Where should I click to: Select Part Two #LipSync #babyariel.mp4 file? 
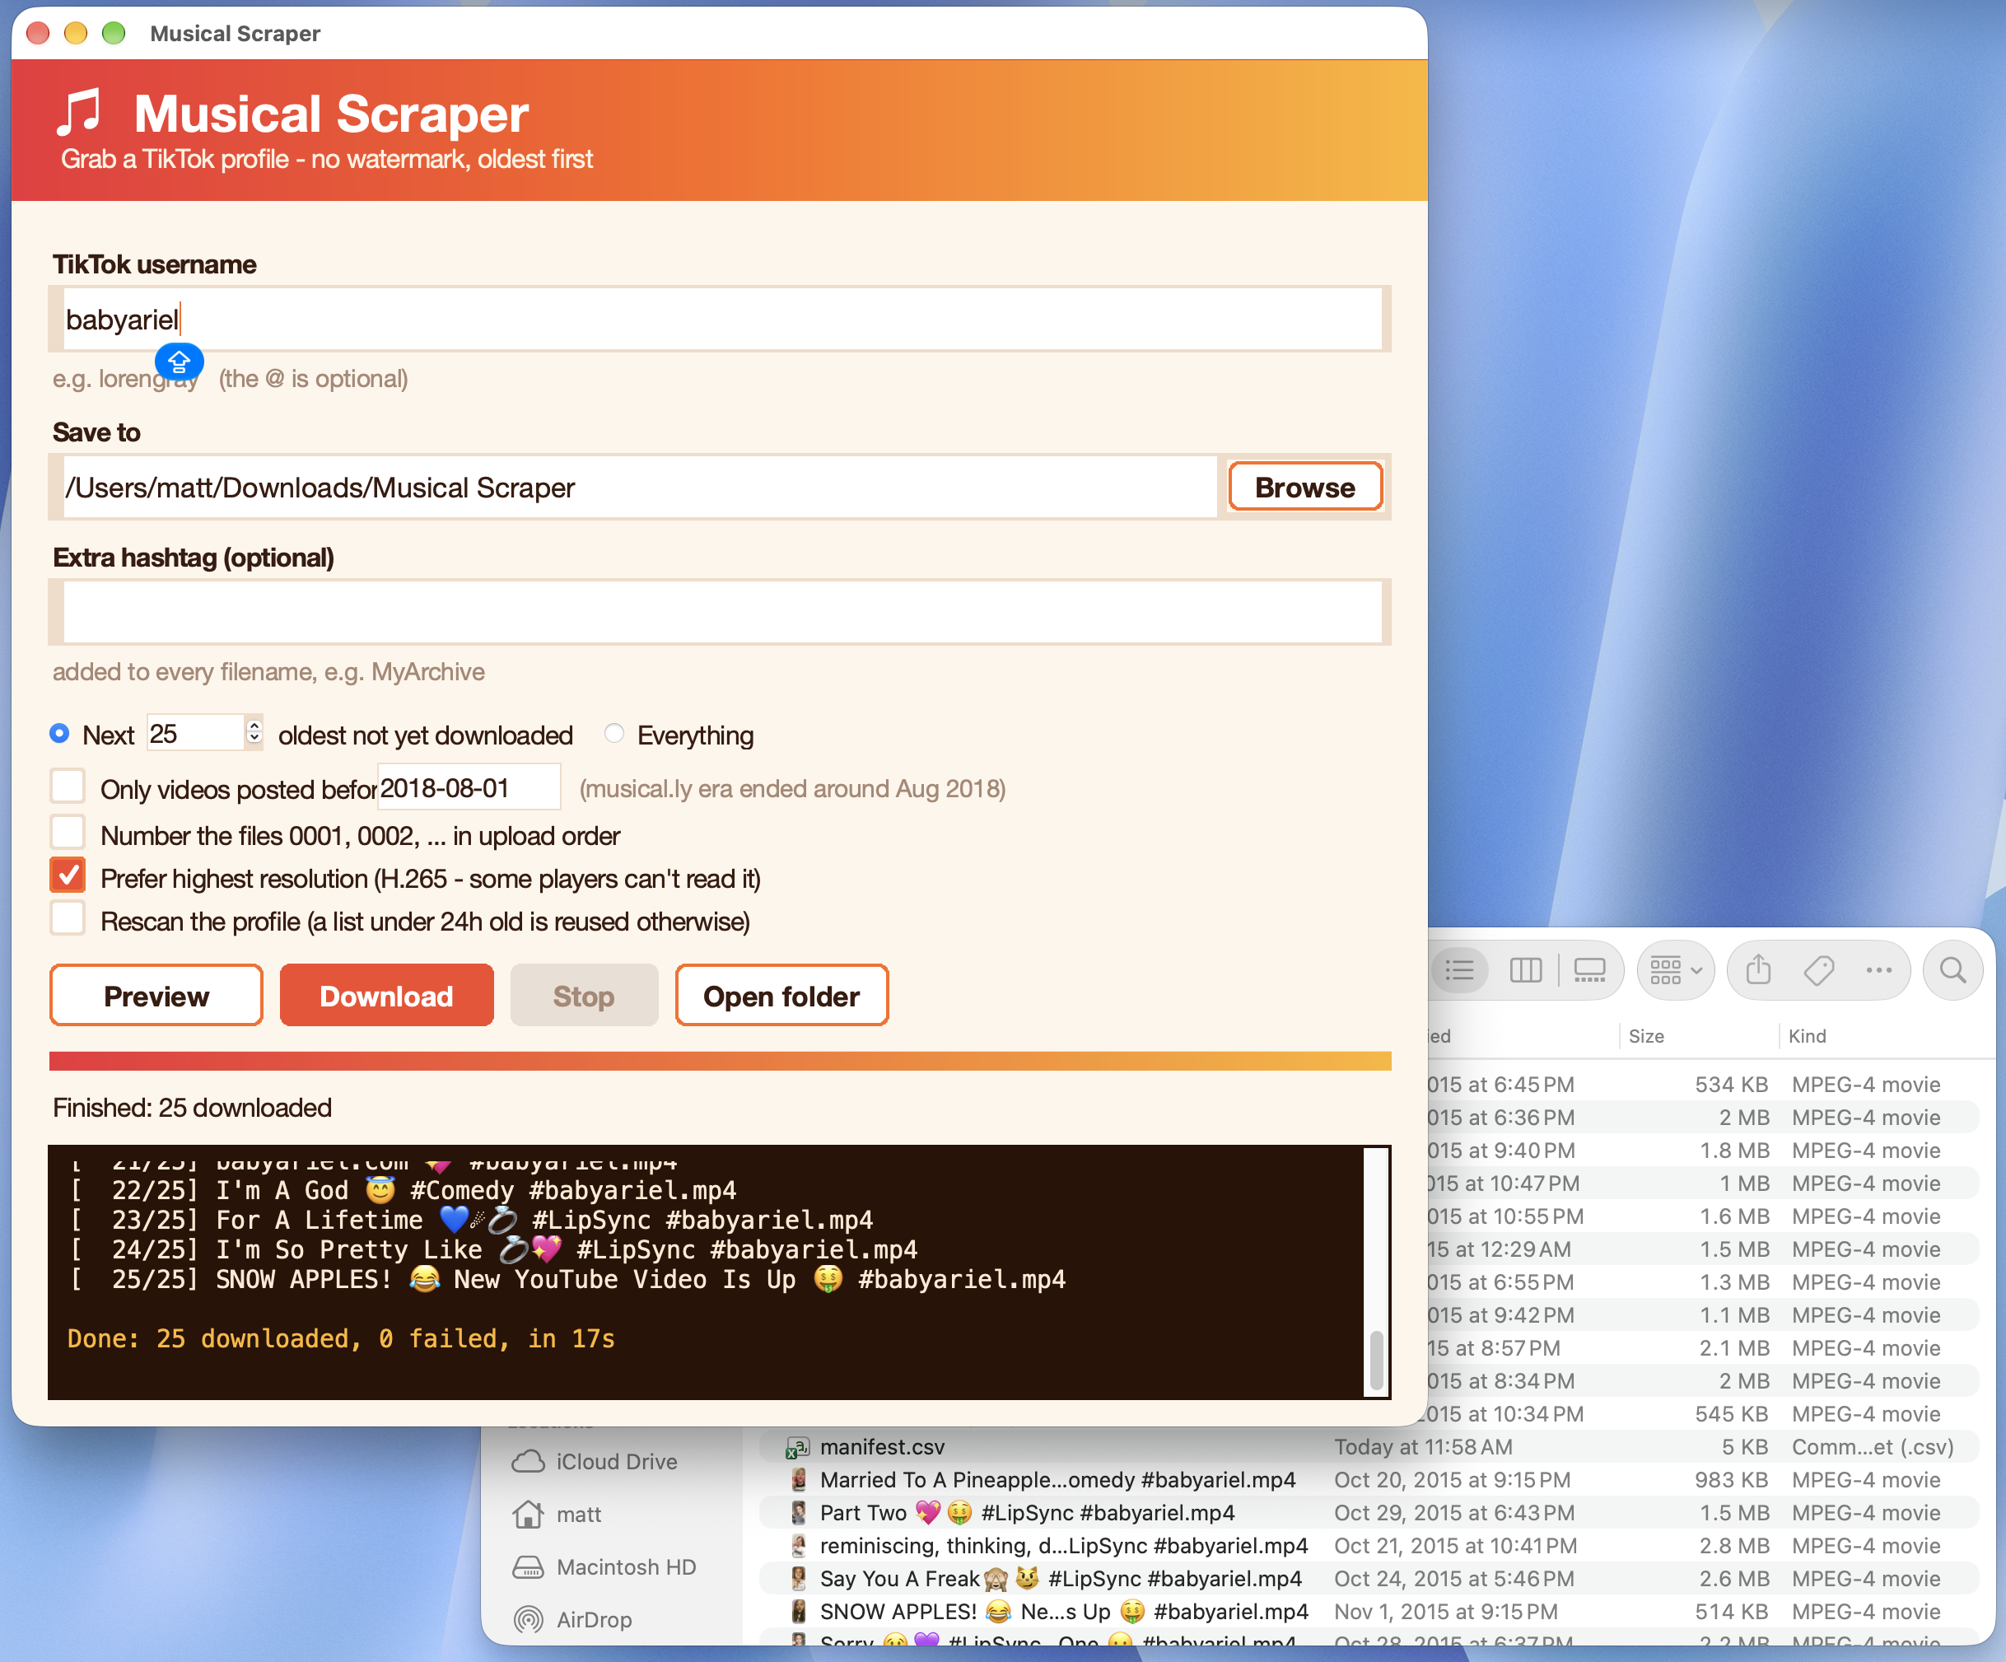click(1368, 1513)
